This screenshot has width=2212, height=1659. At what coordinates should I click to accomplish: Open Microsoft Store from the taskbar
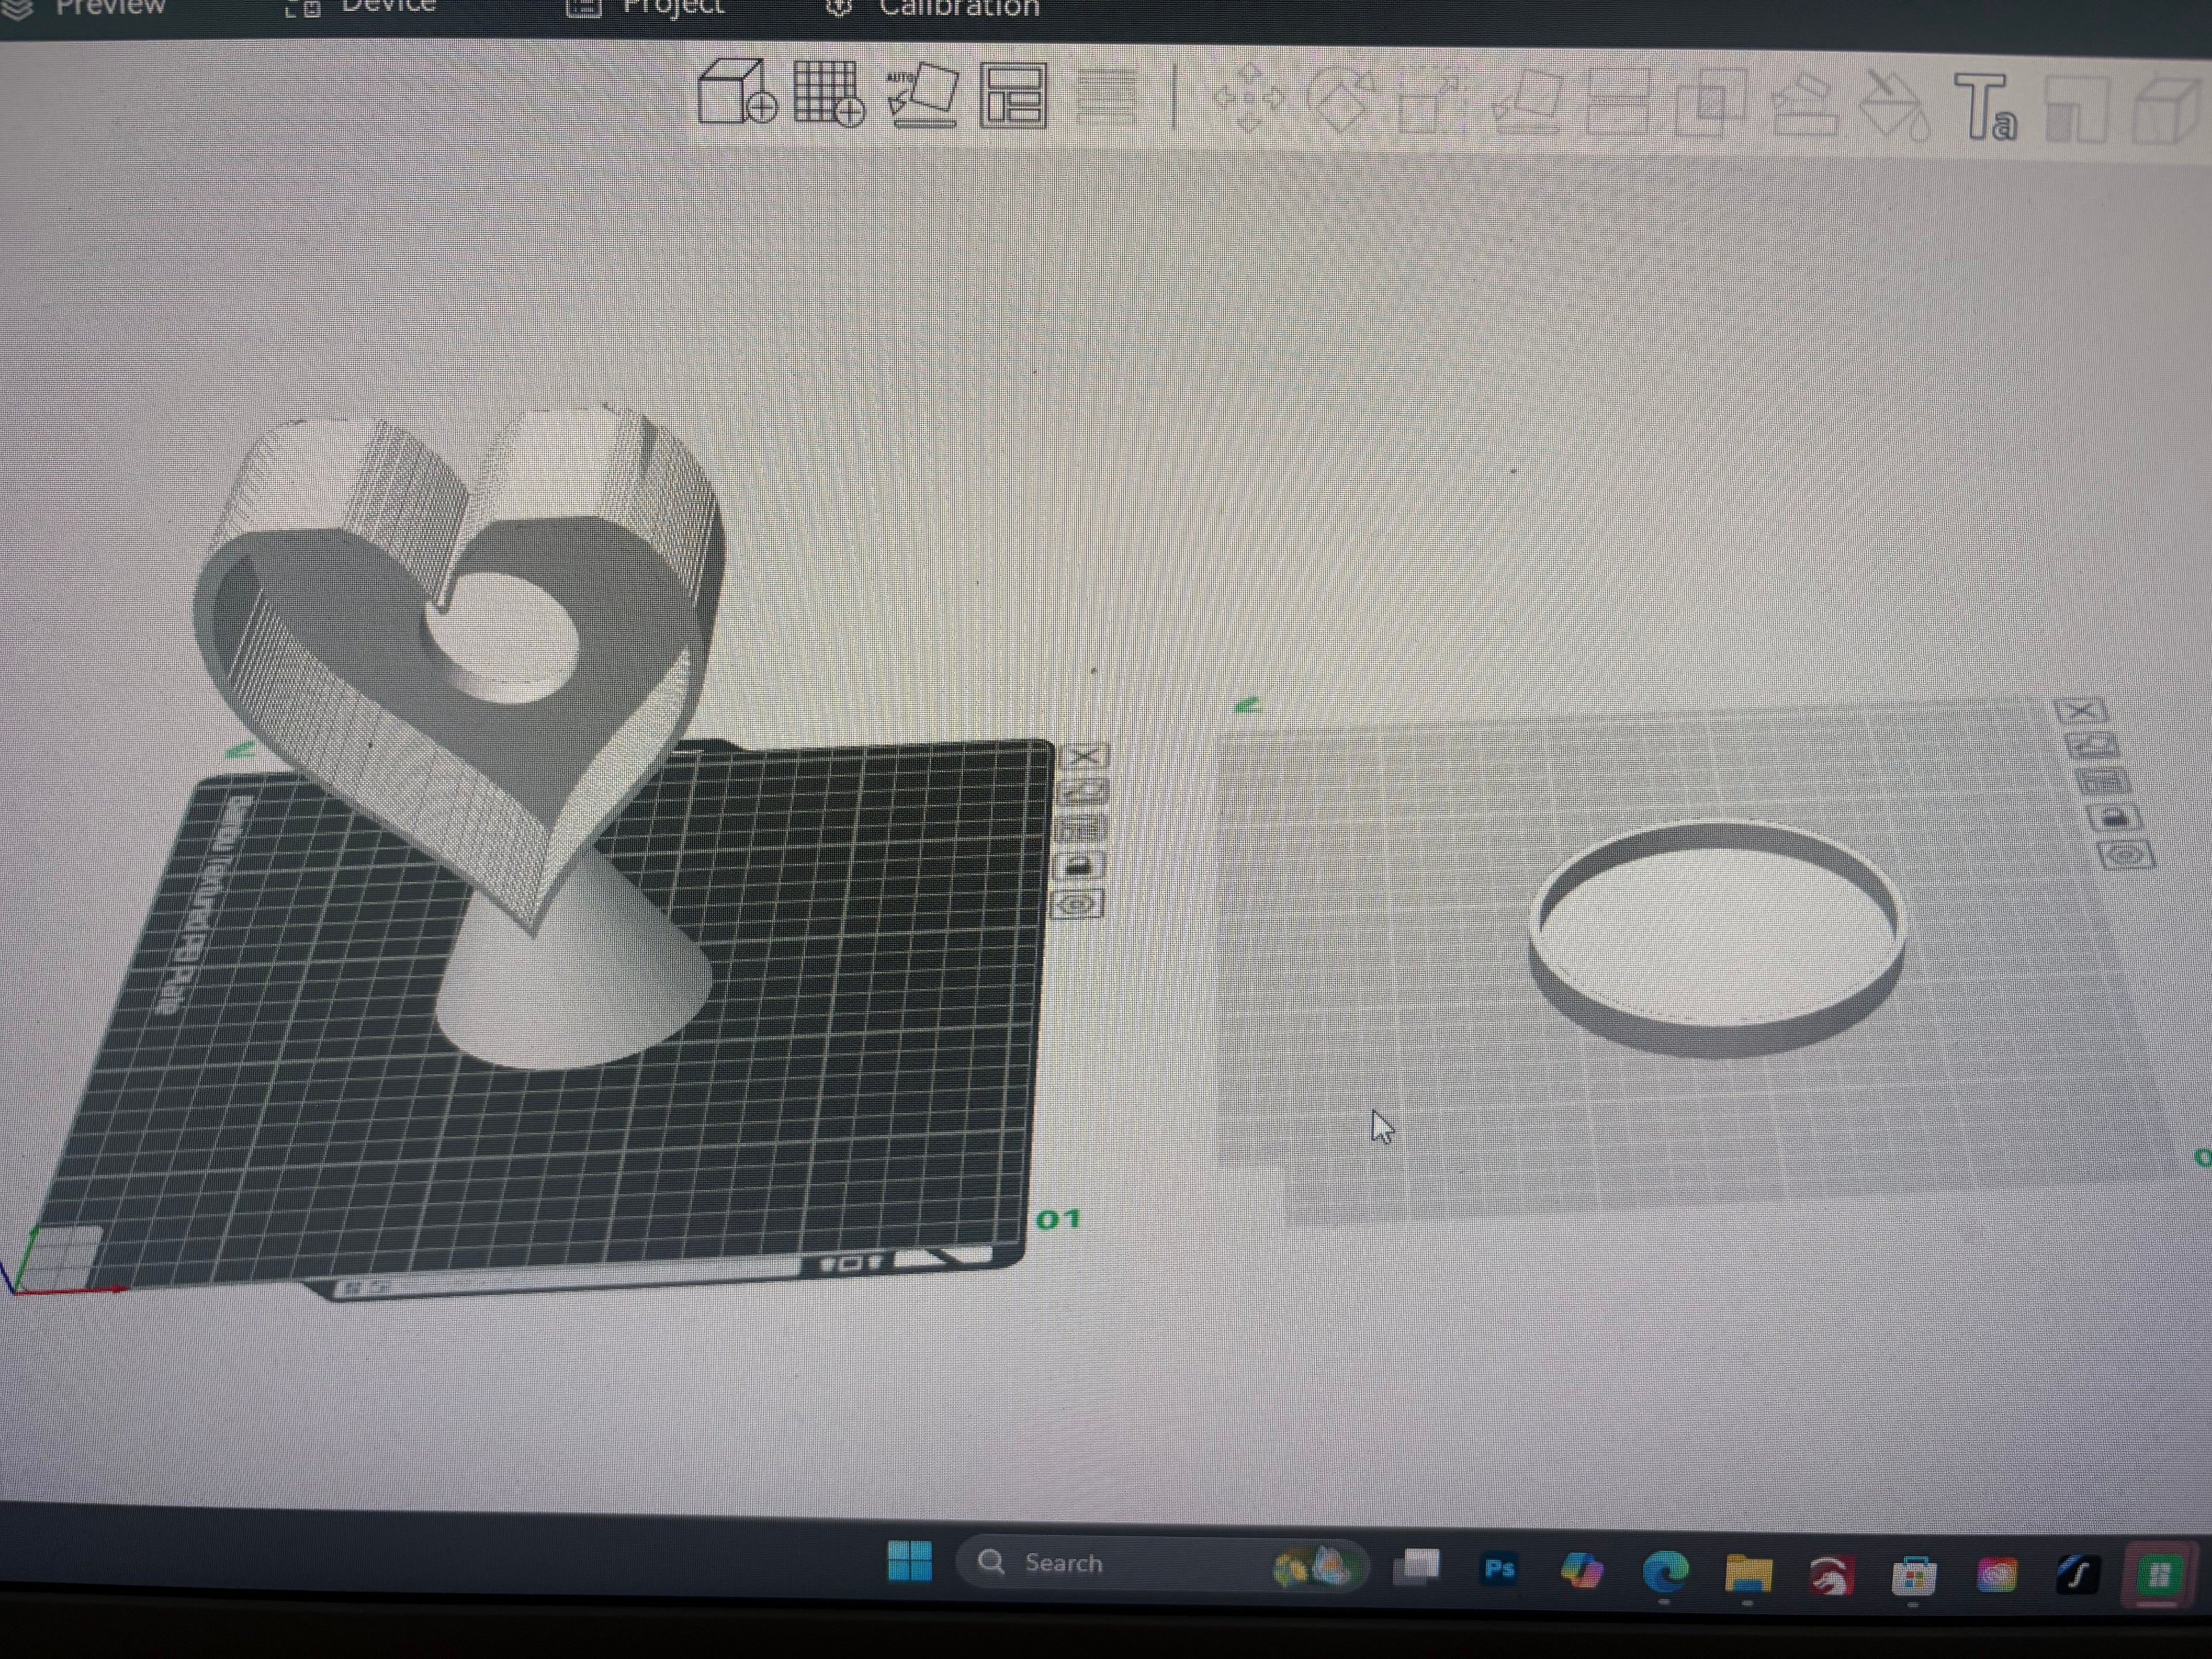(1913, 1577)
